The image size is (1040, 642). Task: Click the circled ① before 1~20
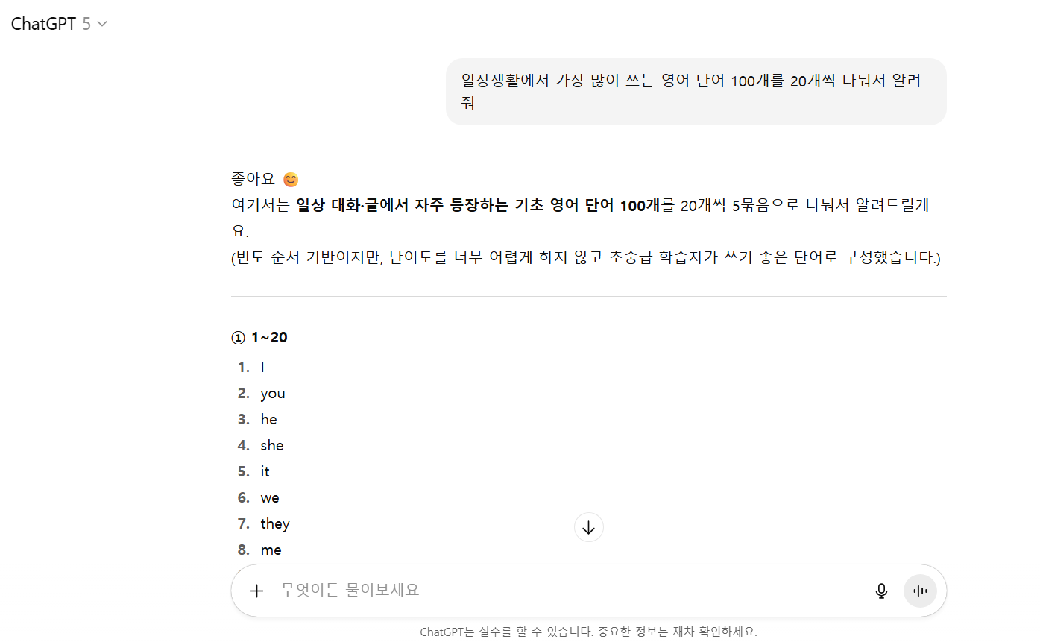(x=237, y=337)
